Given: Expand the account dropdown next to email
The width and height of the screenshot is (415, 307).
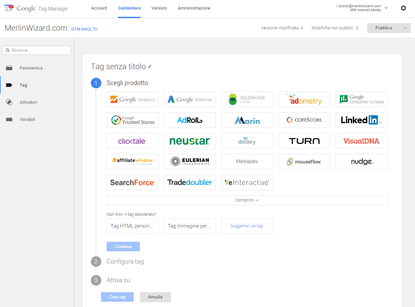Looking at the screenshot, I should coord(386,8).
